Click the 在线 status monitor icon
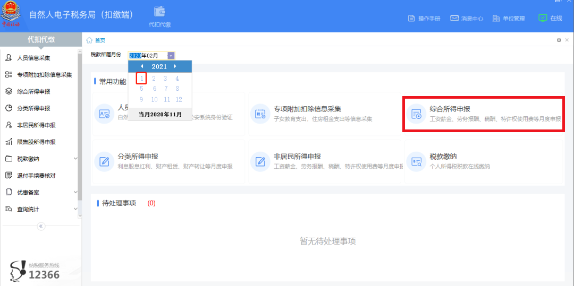 [x=543, y=18]
